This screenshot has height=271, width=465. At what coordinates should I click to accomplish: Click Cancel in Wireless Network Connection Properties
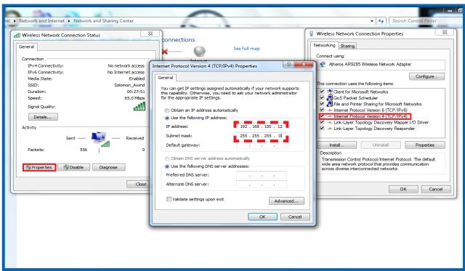[x=436, y=189]
